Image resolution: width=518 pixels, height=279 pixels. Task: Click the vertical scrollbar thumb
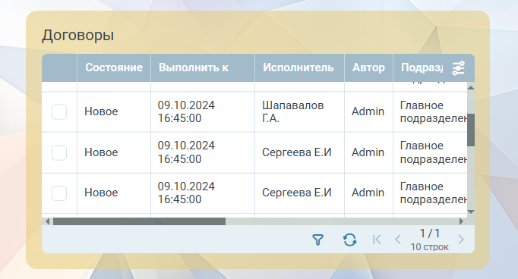click(x=471, y=130)
